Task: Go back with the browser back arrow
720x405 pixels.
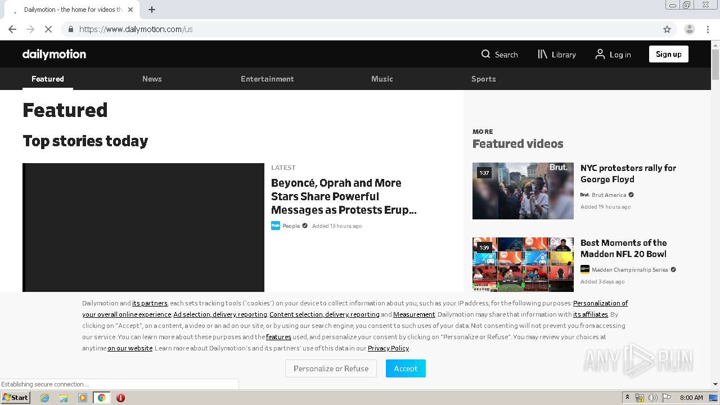Action: click(12, 29)
